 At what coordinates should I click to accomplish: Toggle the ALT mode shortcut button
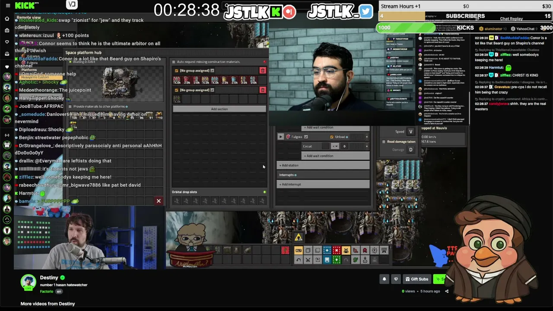[x=299, y=251]
